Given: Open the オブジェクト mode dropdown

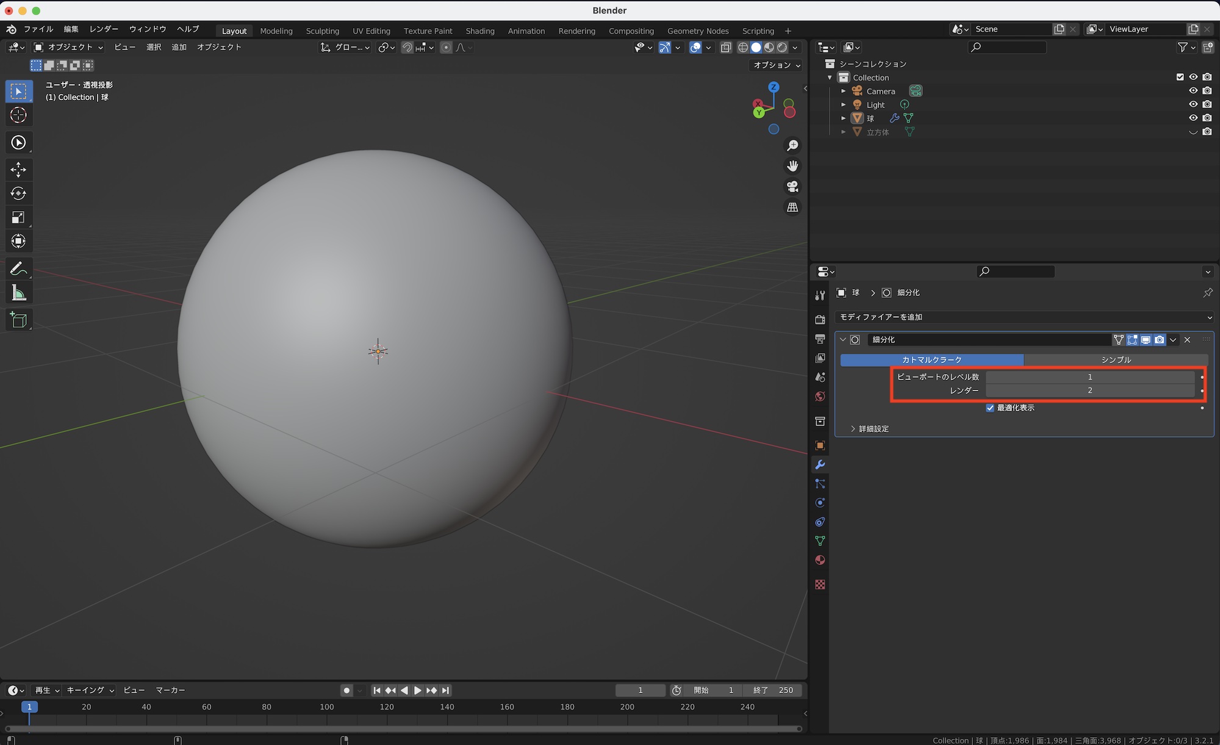Looking at the screenshot, I should [x=68, y=47].
